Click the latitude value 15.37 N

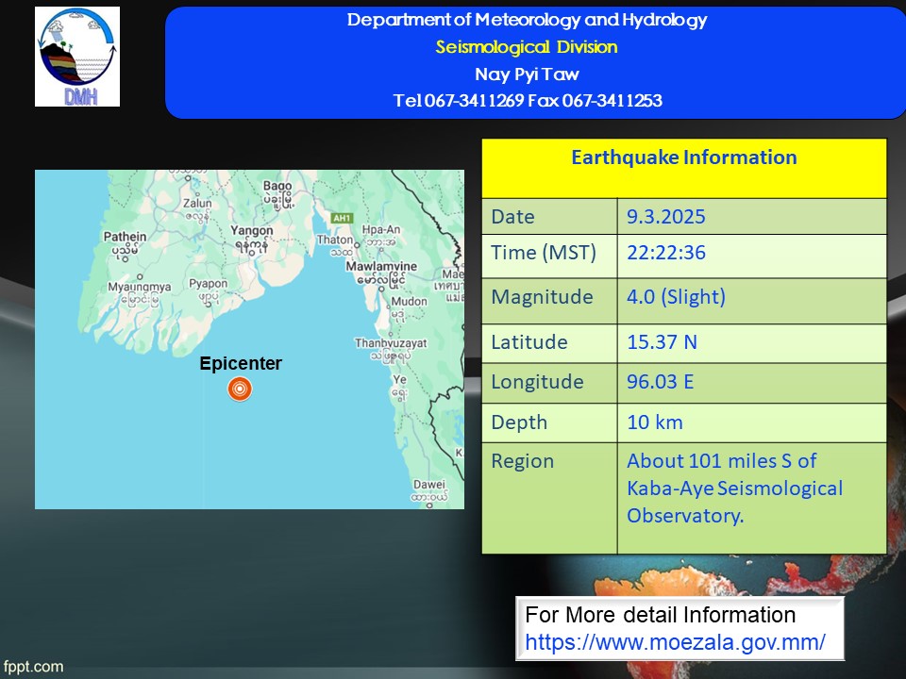pyautogui.click(x=662, y=341)
